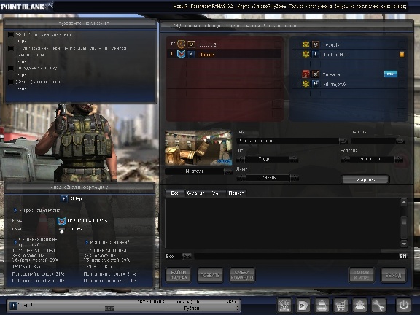Click the chat scrollbar down arrow
Viewport: 420px width, 315px height.
404,244
